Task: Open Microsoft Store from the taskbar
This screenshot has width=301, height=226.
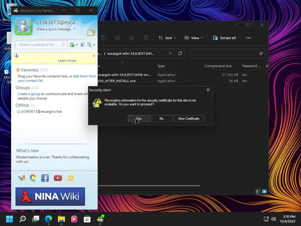Action: 87,219
